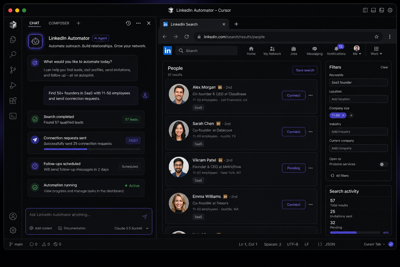Open the Search magnifier in activity bar
The height and width of the screenshot is (267, 400).
[13, 54]
